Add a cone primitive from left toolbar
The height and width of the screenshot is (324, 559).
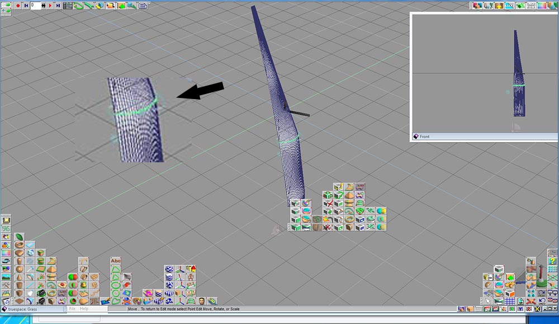pos(19,277)
